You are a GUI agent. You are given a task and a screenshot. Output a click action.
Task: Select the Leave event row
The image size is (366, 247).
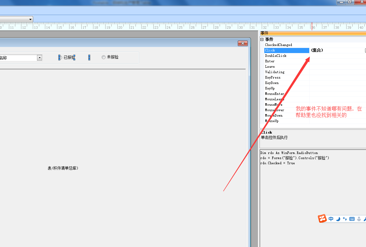pyautogui.click(x=270, y=67)
